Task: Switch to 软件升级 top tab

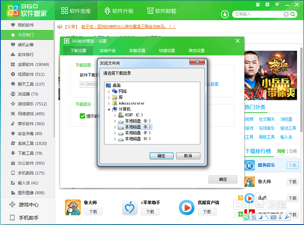Action: pyautogui.click(x=119, y=11)
